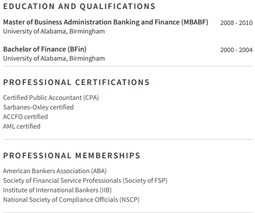The width and height of the screenshot is (255, 213).
Task: Click the 2008 - 2010 date range
Action: (236, 23)
